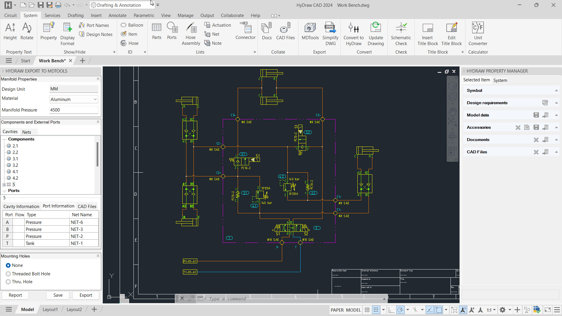Screen dimensions: 562x316
Task: Click the Report button
Action: [x=15, y=295]
